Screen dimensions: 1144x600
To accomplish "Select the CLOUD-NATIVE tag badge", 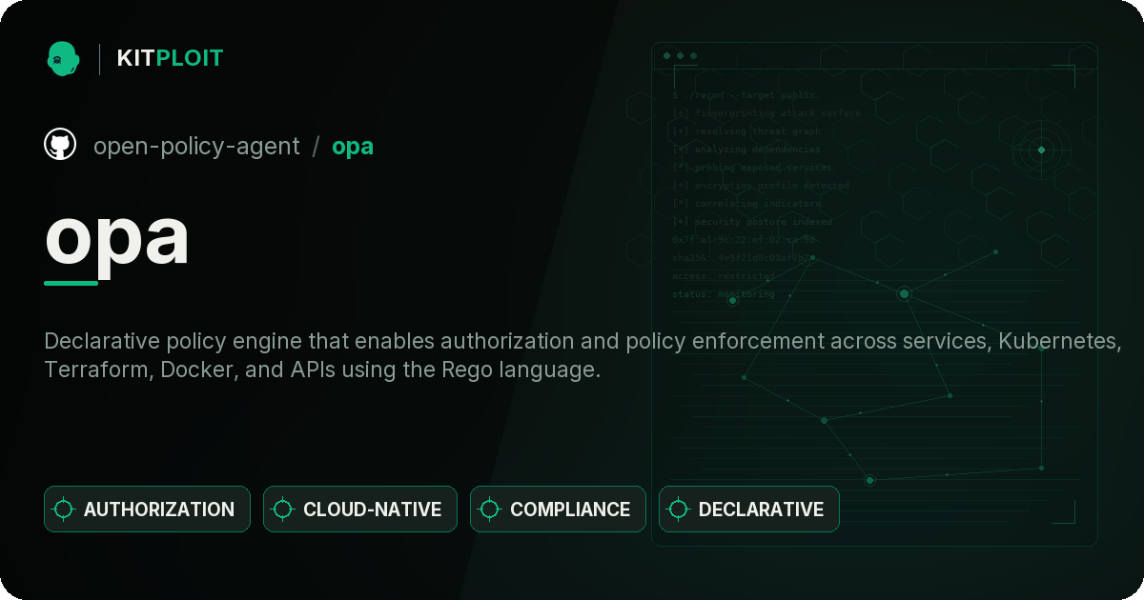I will click(360, 509).
